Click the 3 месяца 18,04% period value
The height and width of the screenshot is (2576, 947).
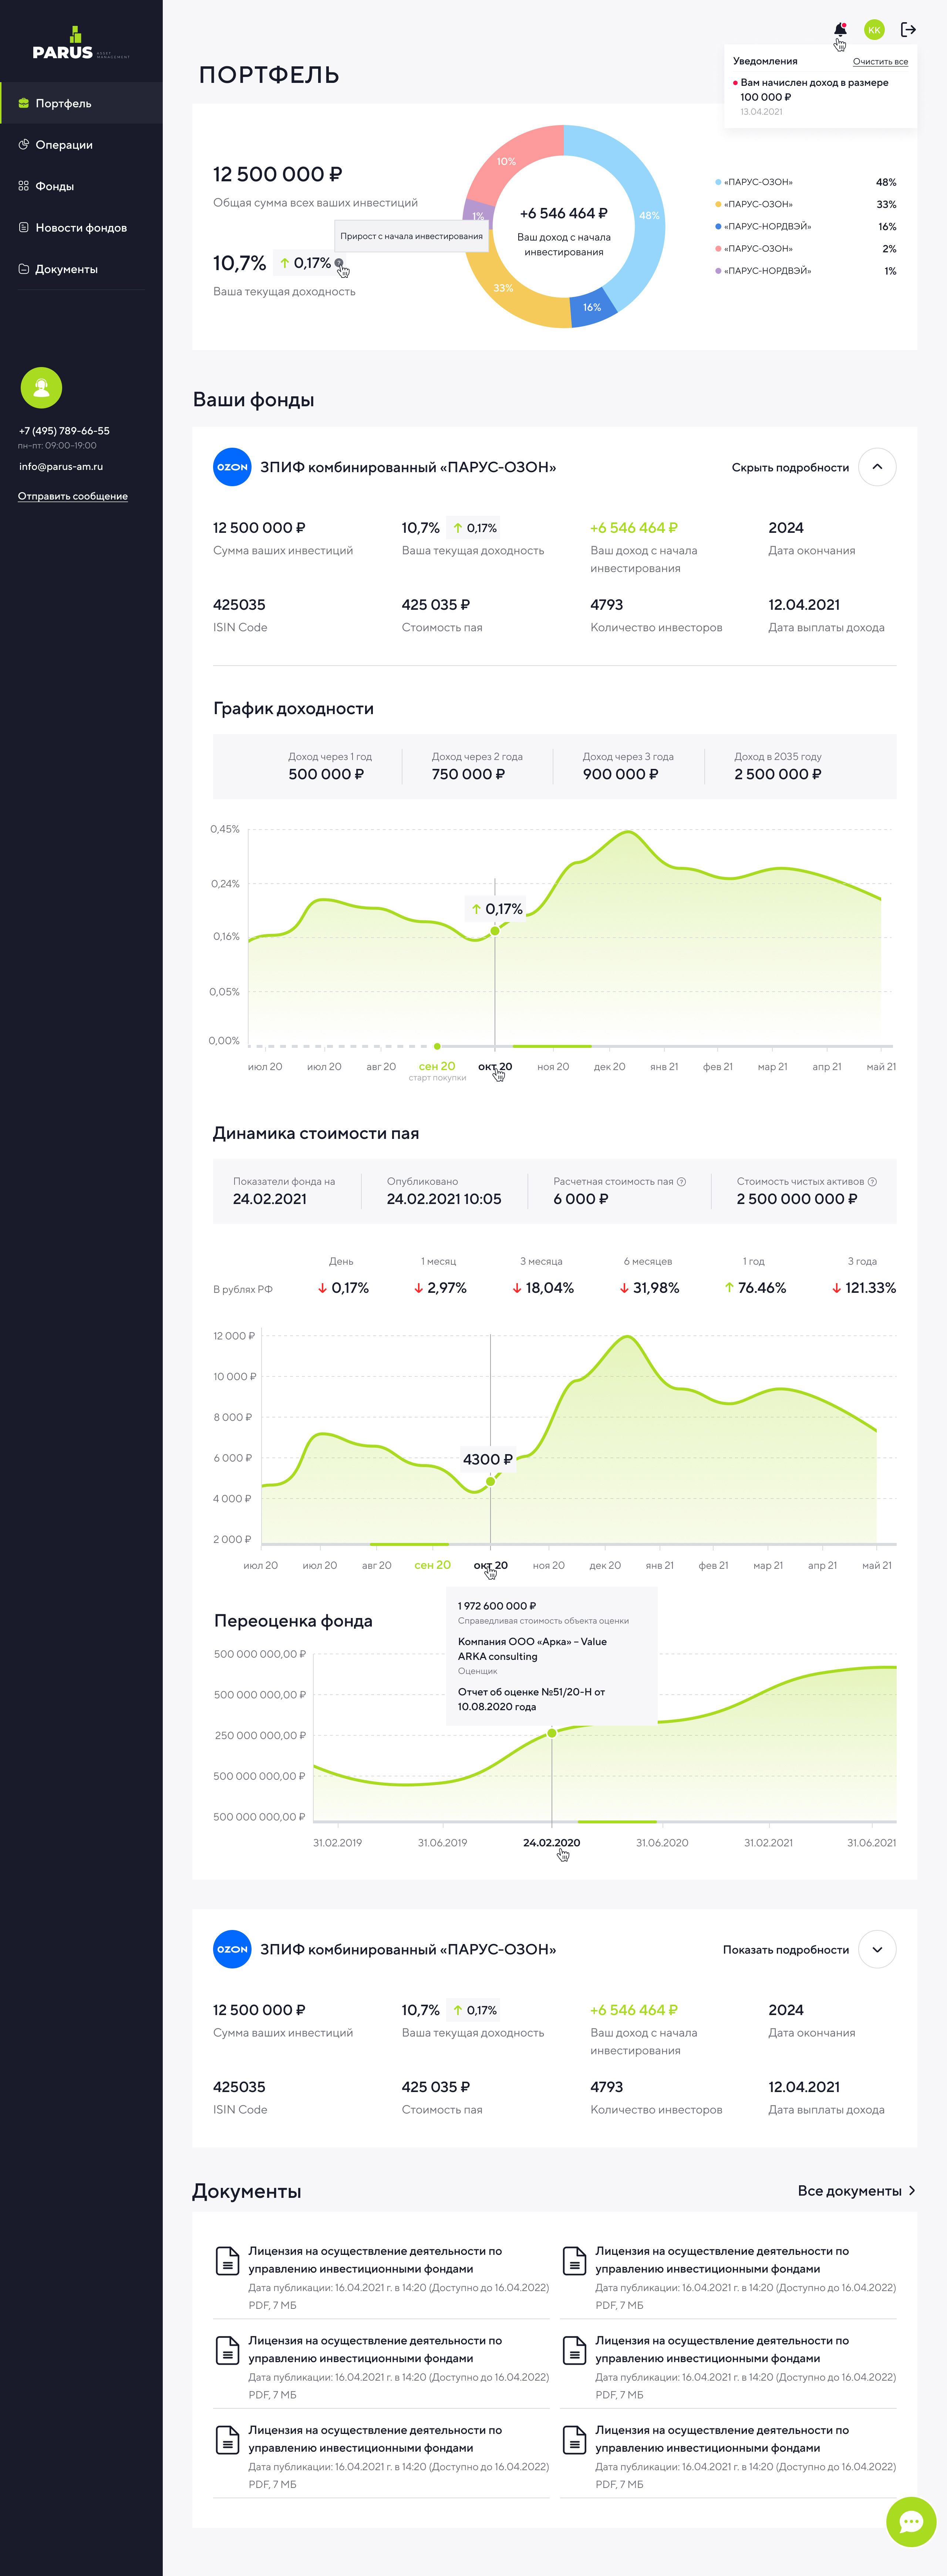(543, 1288)
